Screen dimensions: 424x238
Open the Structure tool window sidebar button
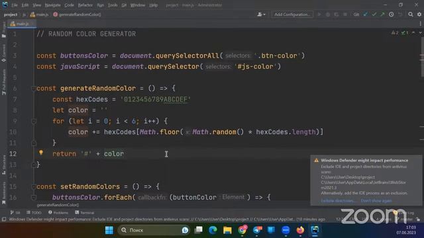click(x=3, y=165)
